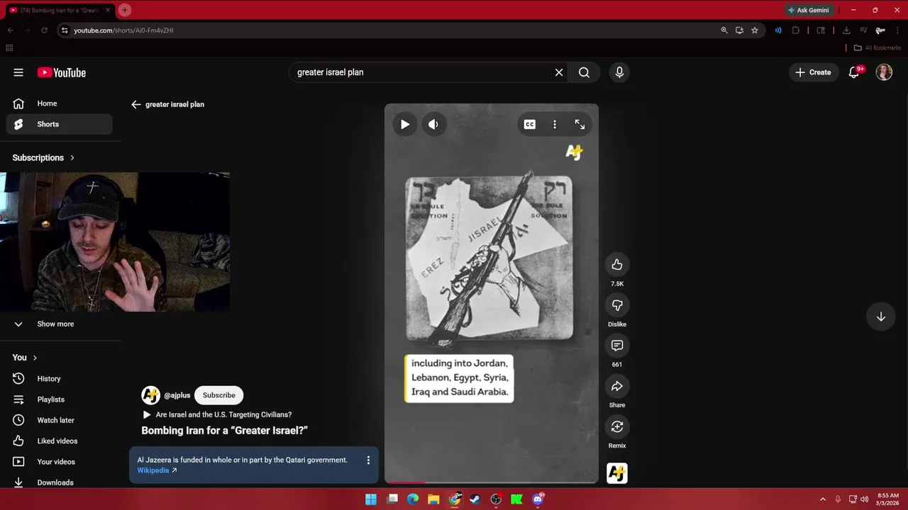Click the Ask Gemini button

(808, 10)
